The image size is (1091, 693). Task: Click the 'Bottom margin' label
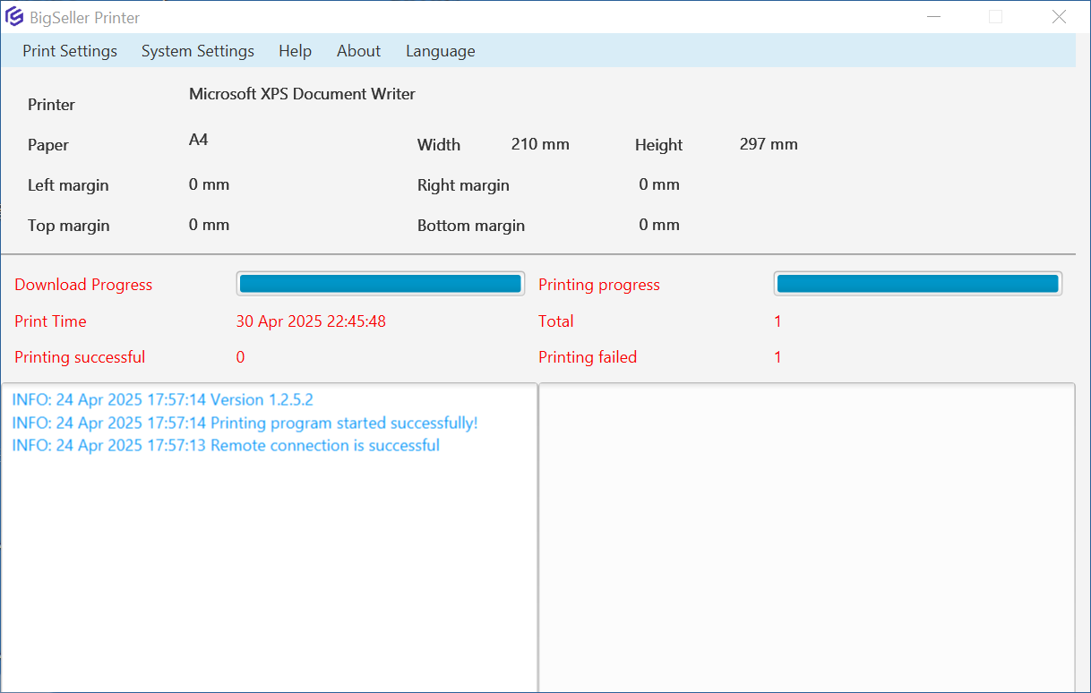click(x=471, y=226)
